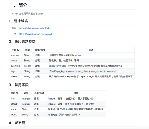Click the heading 3、常用字段
This screenshot has height=129, width=149.
click(x=19, y=85)
